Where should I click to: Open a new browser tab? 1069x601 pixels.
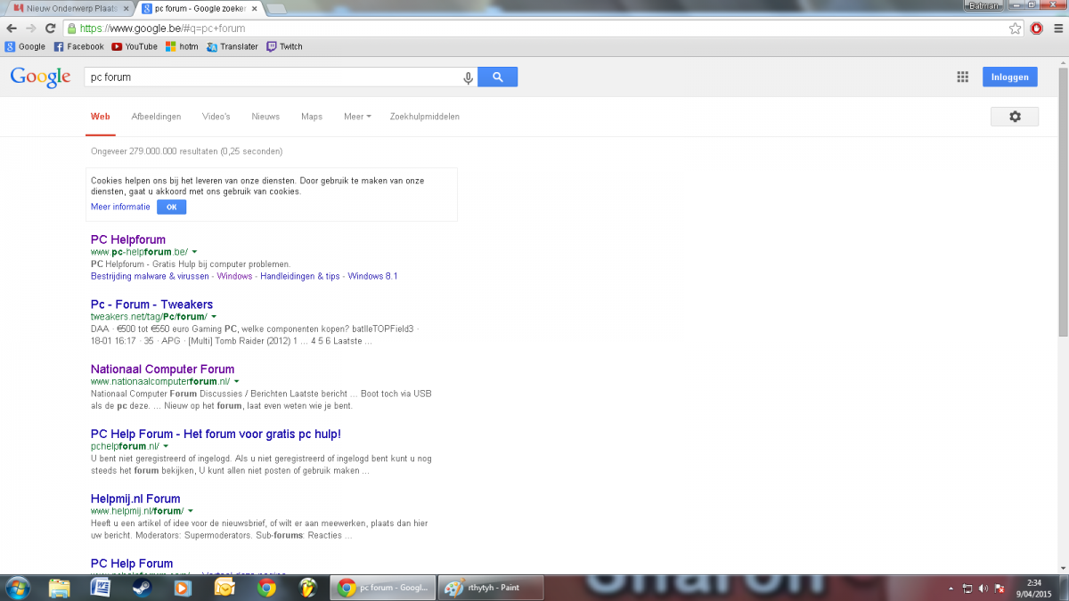[276, 9]
